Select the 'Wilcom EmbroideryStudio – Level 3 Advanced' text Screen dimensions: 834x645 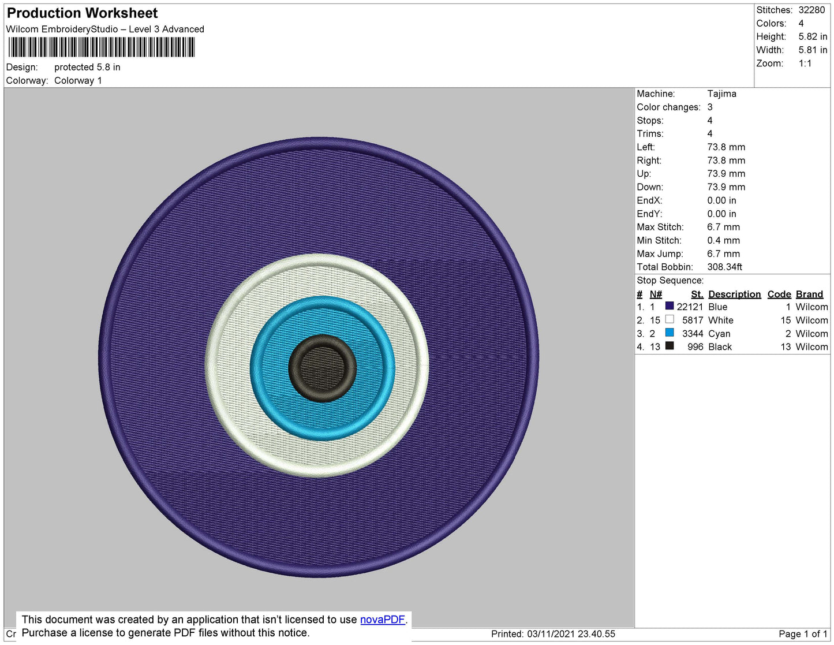[x=105, y=29]
